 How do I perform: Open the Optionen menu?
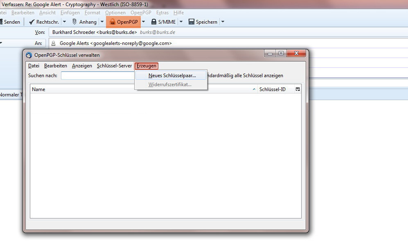click(x=115, y=13)
